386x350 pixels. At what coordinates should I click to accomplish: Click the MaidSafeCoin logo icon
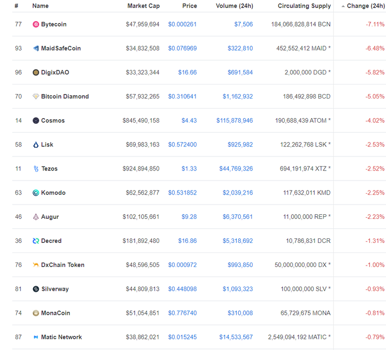pos(36,48)
